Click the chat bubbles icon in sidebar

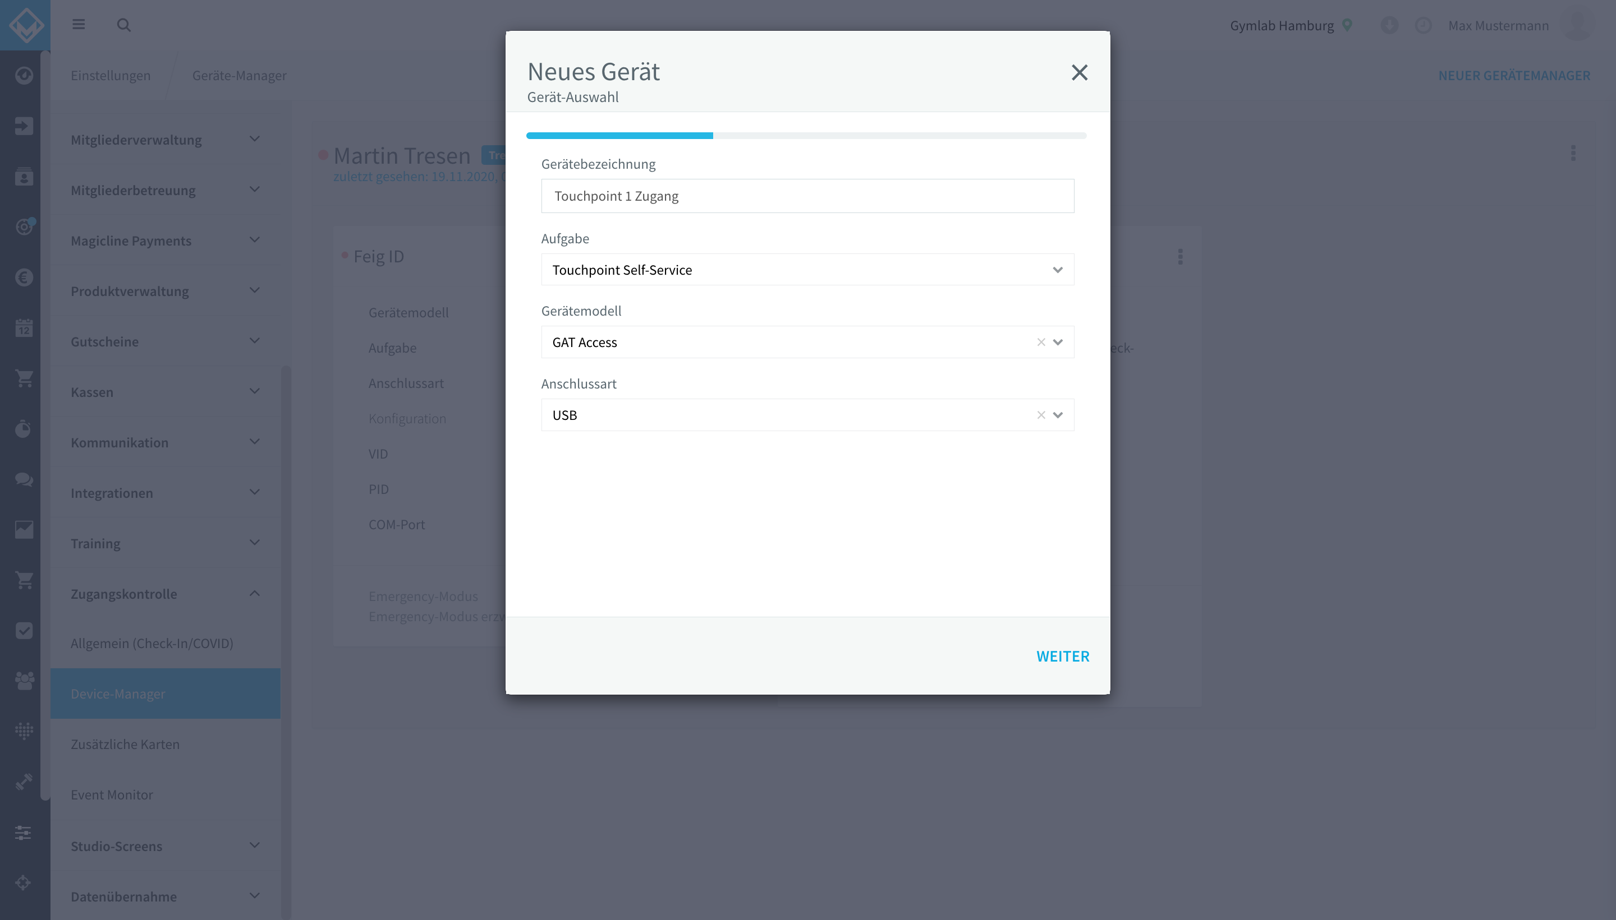click(x=24, y=479)
